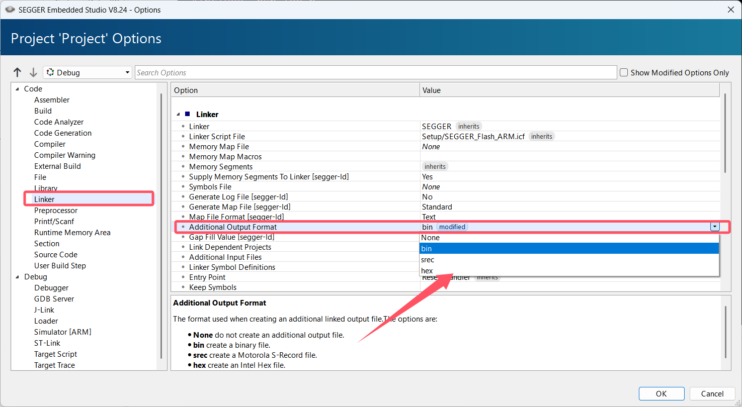Select Additional Input Files option row
Screen dimensions: 742x407
[295, 257]
